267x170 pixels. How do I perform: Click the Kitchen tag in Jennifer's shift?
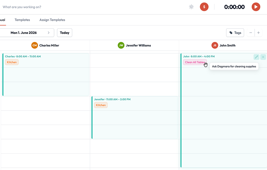[x=101, y=105]
